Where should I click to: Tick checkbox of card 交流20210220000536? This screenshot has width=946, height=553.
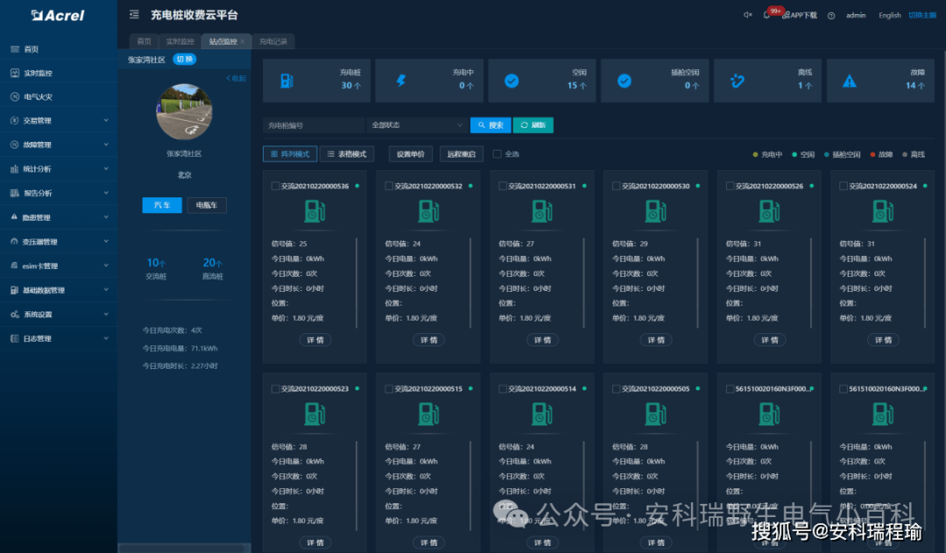275,186
